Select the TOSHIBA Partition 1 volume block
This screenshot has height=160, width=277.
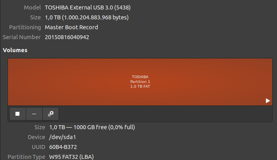pos(140,82)
